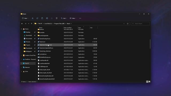Screen dimensions: 171x96
Task: Unpin Pictures using its pin icon
Action: (35, 42)
